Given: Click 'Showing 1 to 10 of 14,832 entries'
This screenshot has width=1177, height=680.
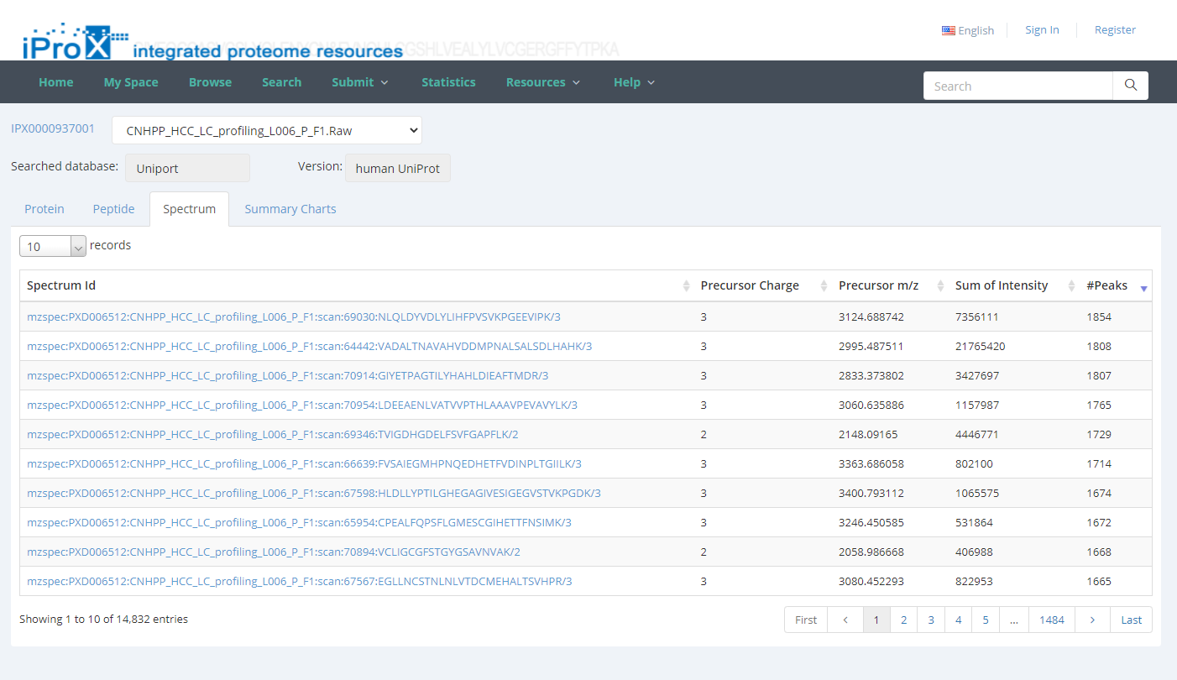Looking at the screenshot, I should [x=104, y=620].
